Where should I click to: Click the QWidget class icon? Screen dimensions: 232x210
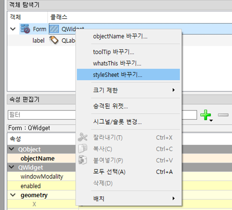pos(54,29)
